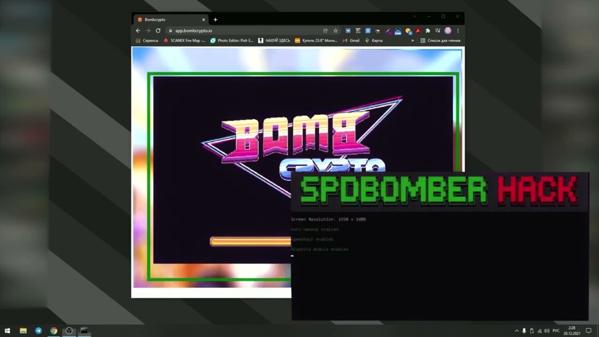
Task: Open Photo Editor: Pixlr bookmark
Action: tap(232, 41)
